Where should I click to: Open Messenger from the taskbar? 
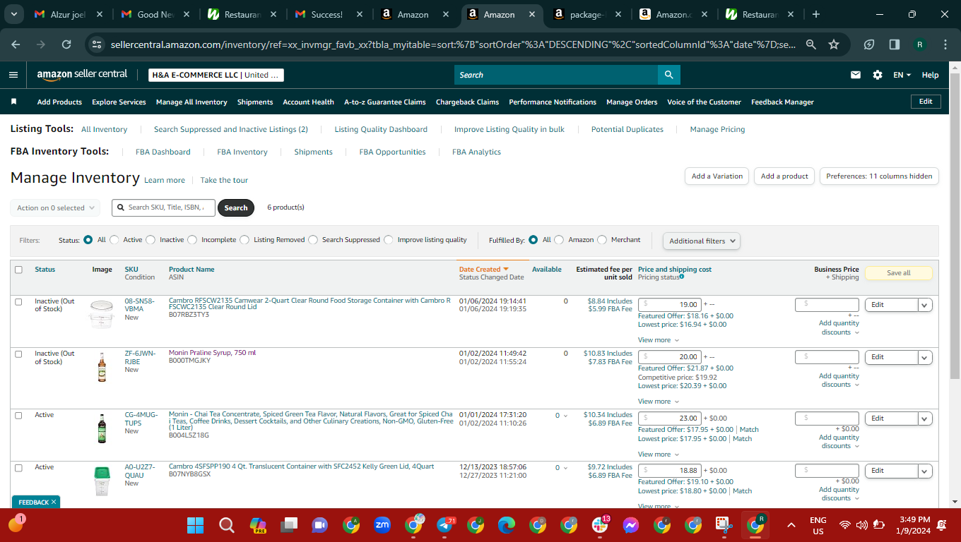pyautogui.click(x=631, y=525)
